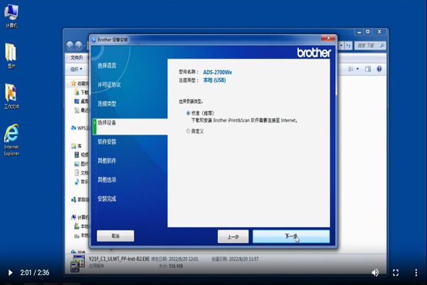Mute the video with the speaker icon
The width and height of the screenshot is (427, 285).
point(375,272)
